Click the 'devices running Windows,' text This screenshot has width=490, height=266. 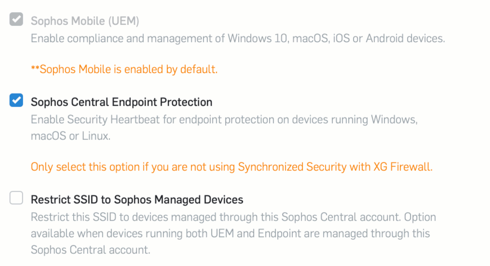355,120
